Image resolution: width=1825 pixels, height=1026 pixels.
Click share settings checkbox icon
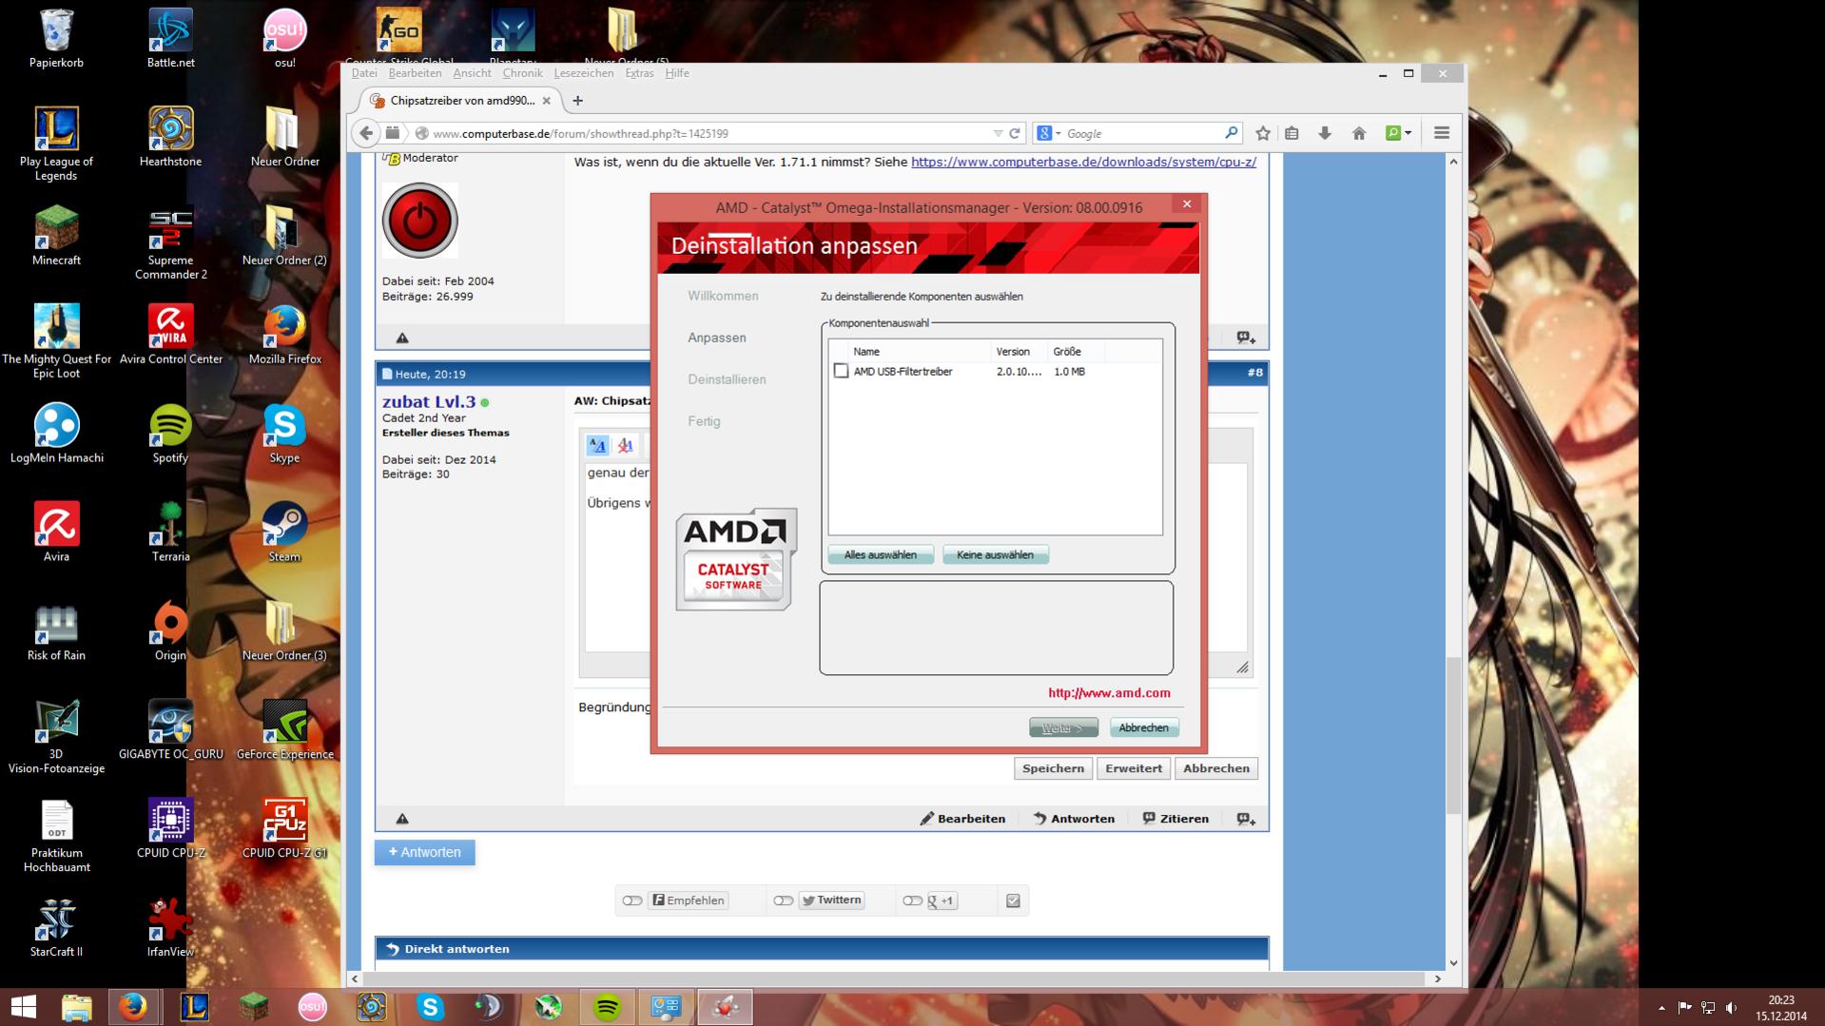pyautogui.click(x=1013, y=900)
